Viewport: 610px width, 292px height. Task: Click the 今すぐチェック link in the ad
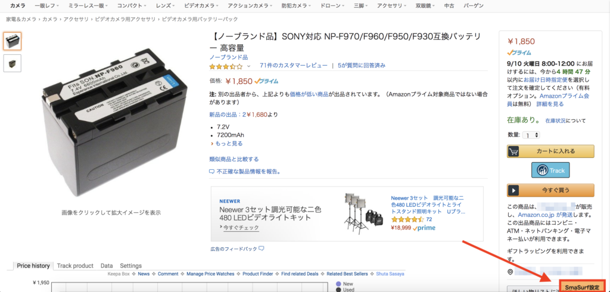click(x=239, y=228)
